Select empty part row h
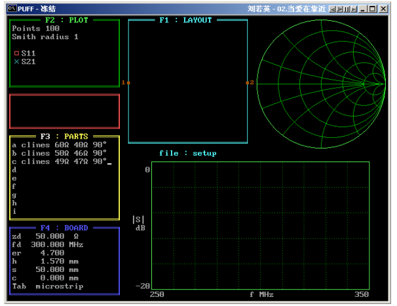Viewport: 397px width, 306px height. [x=14, y=203]
